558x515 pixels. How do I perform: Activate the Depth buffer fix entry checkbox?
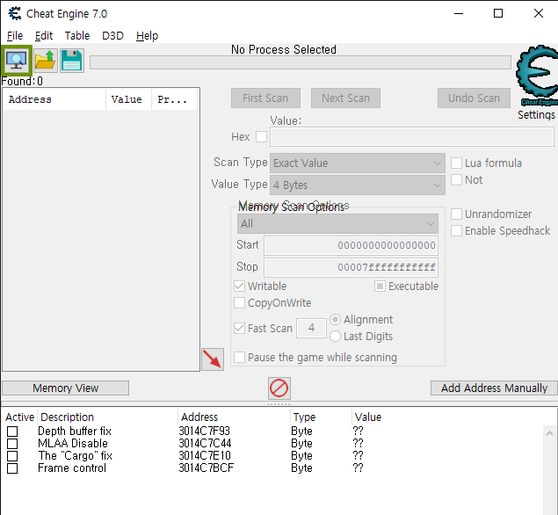(12, 432)
